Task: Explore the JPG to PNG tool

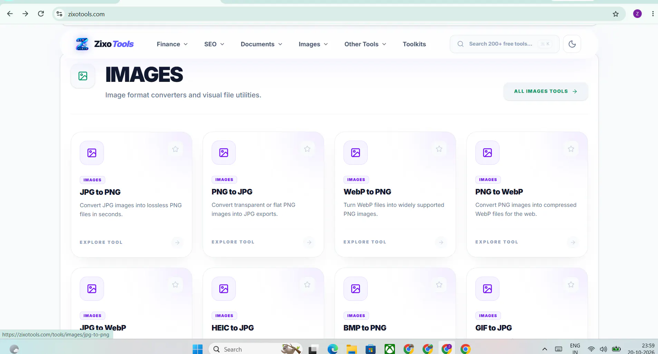Action: tap(101, 242)
